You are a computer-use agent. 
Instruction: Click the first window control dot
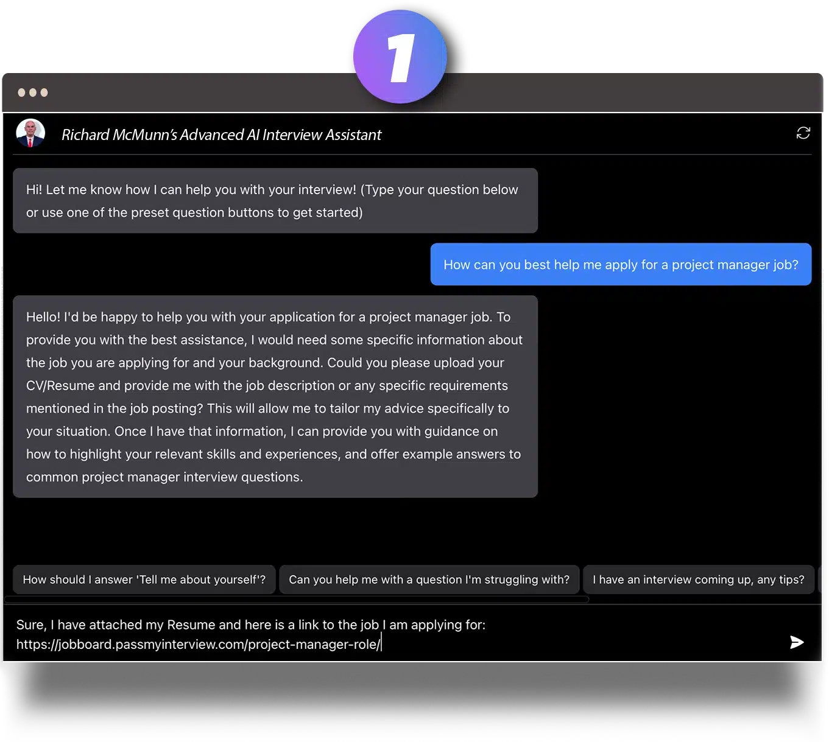(21, 93)
